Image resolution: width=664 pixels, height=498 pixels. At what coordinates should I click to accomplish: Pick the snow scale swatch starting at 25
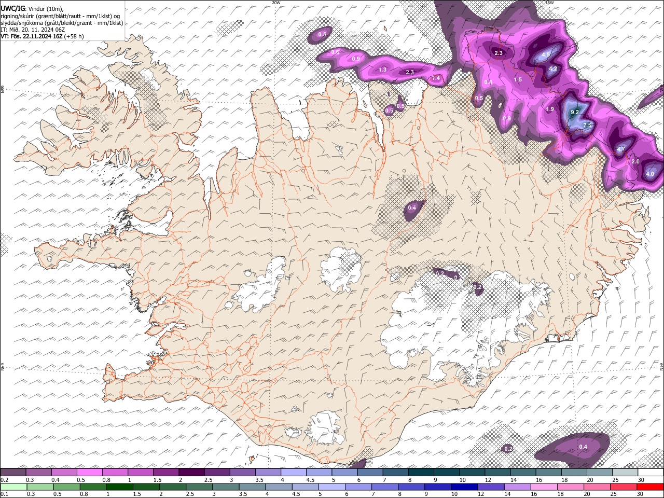625,473
